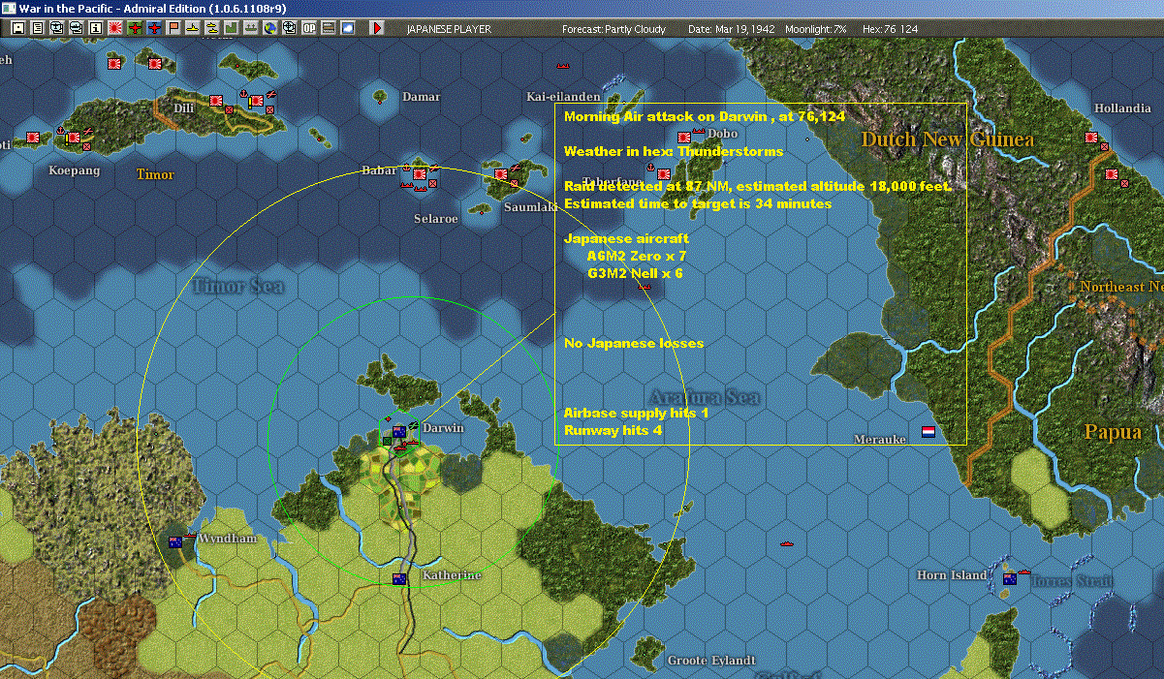
Task: Select Dili Japanese flag with yellow marker
Action: tap(257, 100)
